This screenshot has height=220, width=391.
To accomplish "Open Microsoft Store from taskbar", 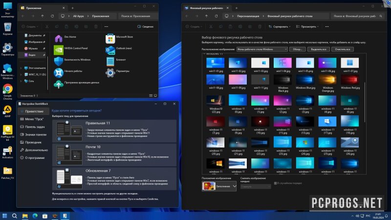I will coord(45,216).
